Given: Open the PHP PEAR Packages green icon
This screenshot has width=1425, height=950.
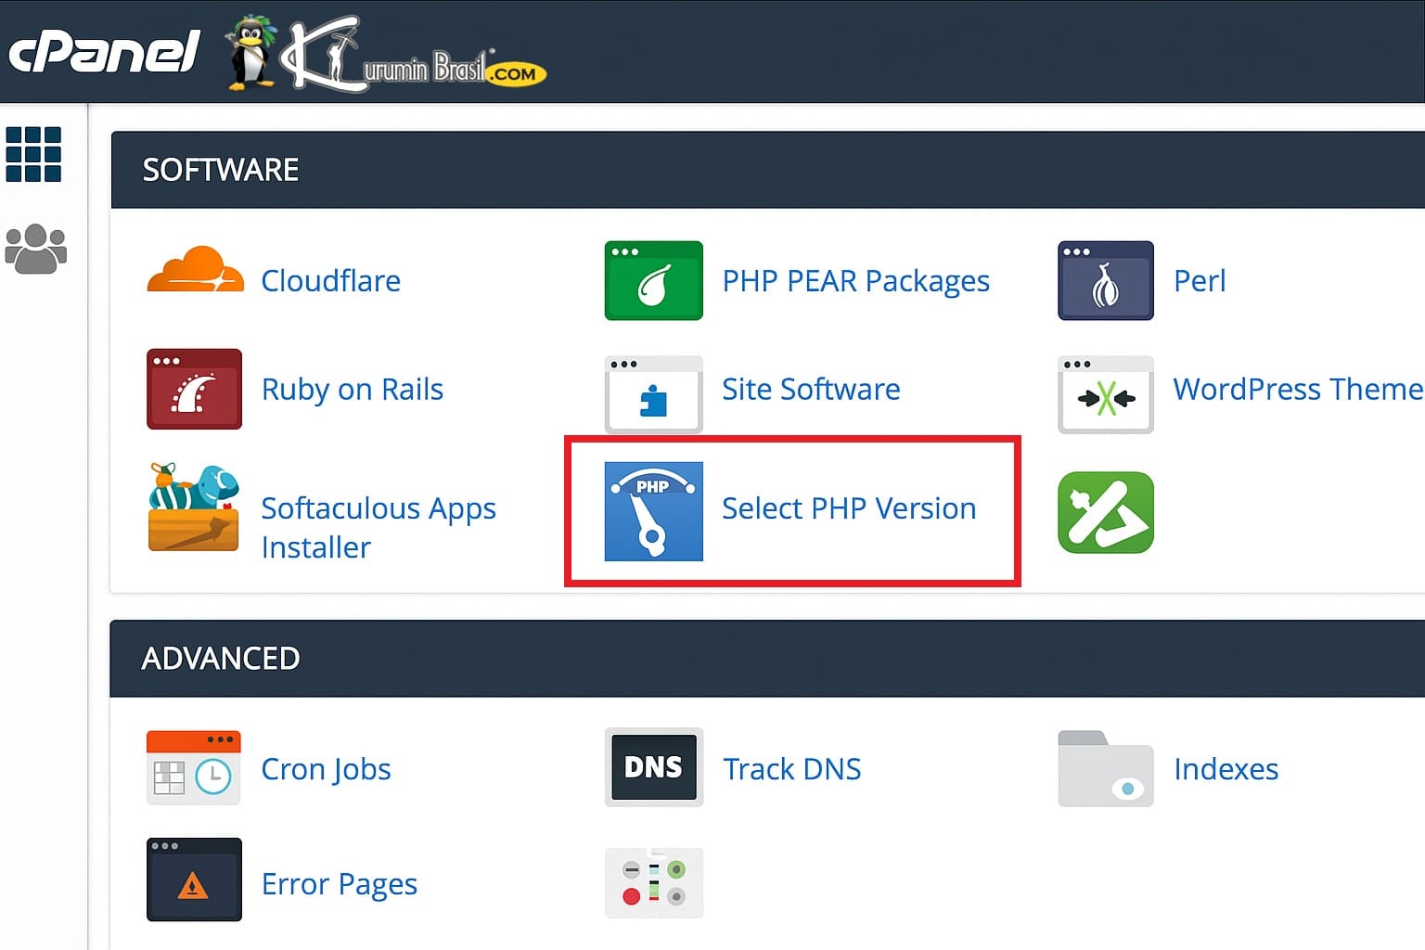Looking at the screenshot, I should coord(653,281).
